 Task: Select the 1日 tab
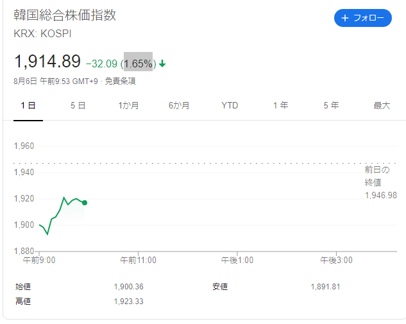tap(28, 106)
